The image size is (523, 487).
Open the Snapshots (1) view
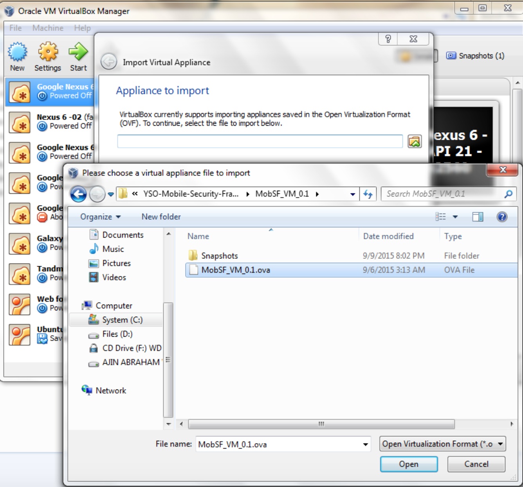(x=475, y=56)
